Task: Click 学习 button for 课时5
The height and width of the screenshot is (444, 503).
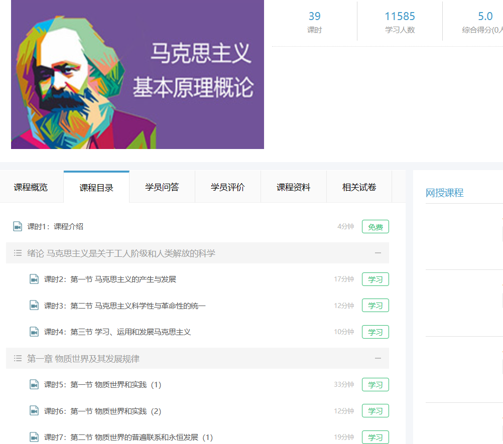Action: [x=375, y=385]
